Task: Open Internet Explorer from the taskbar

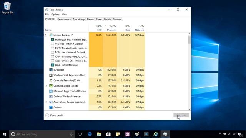Action: [156, 134]
